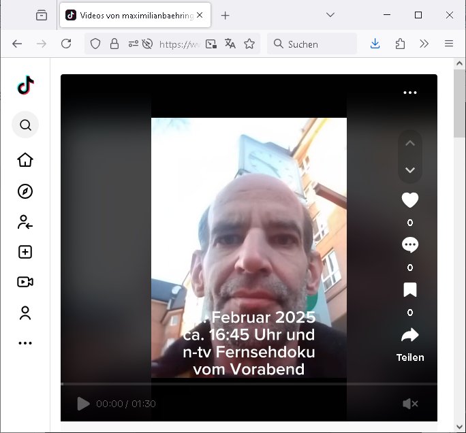Expand the sidebar more options dots
466x433 pixels.
point(25,343)
